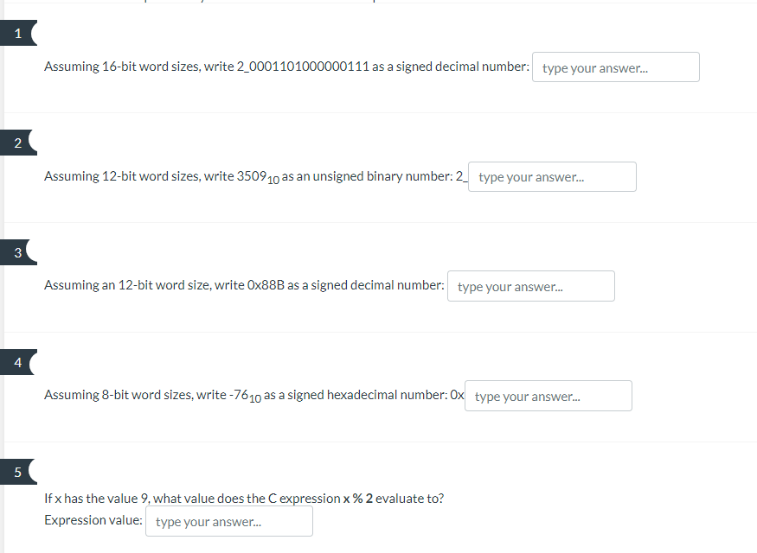Click the question 2 number badge
The width and height of the screenshot is (757, 553).
[17, 142]
